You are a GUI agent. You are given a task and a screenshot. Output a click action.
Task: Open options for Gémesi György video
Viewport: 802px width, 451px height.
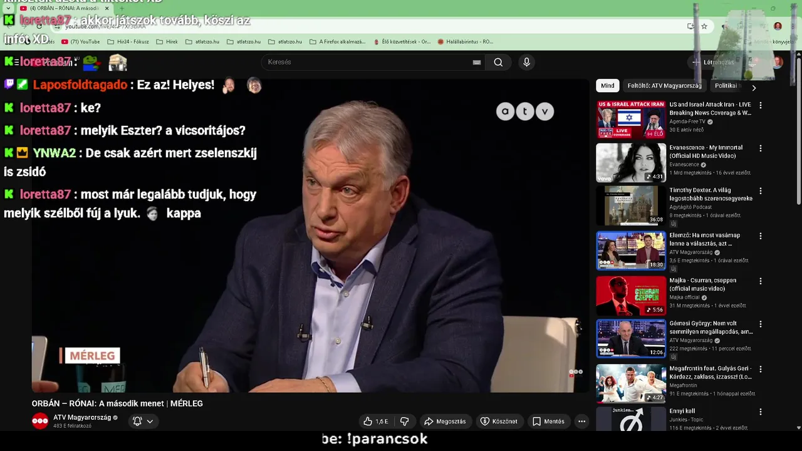click(761, 324)
